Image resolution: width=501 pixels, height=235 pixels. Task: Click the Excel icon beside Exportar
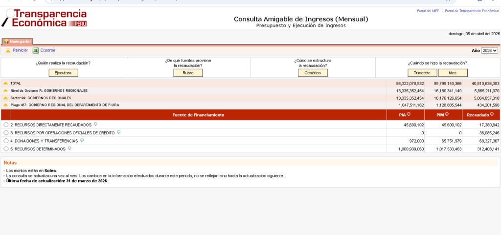pos(35,50)
